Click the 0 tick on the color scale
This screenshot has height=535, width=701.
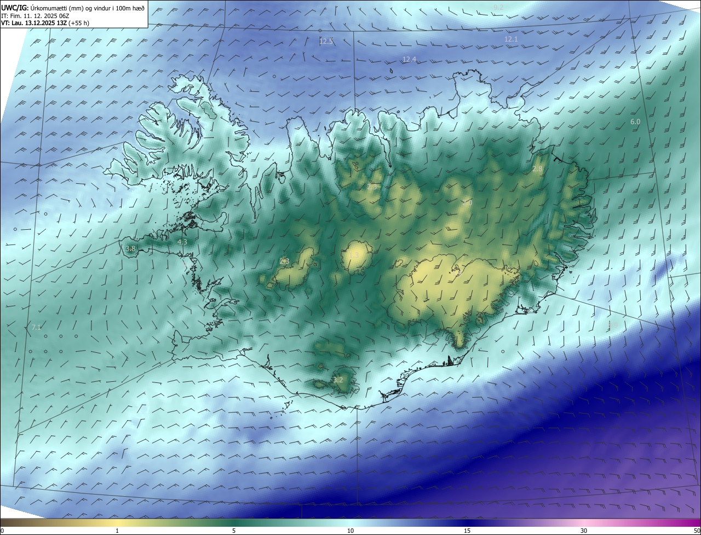[2, 531]
